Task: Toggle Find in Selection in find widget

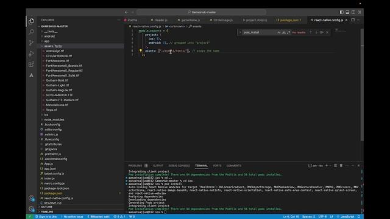Action: click(322, 32)
